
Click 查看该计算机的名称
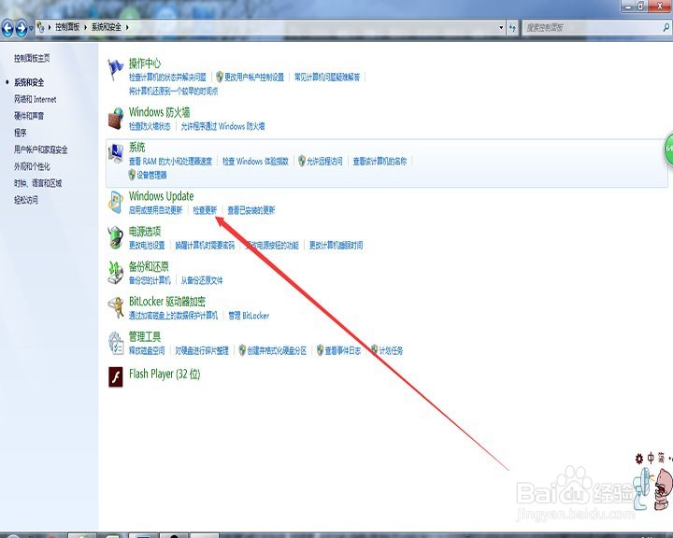click(379, 162)
